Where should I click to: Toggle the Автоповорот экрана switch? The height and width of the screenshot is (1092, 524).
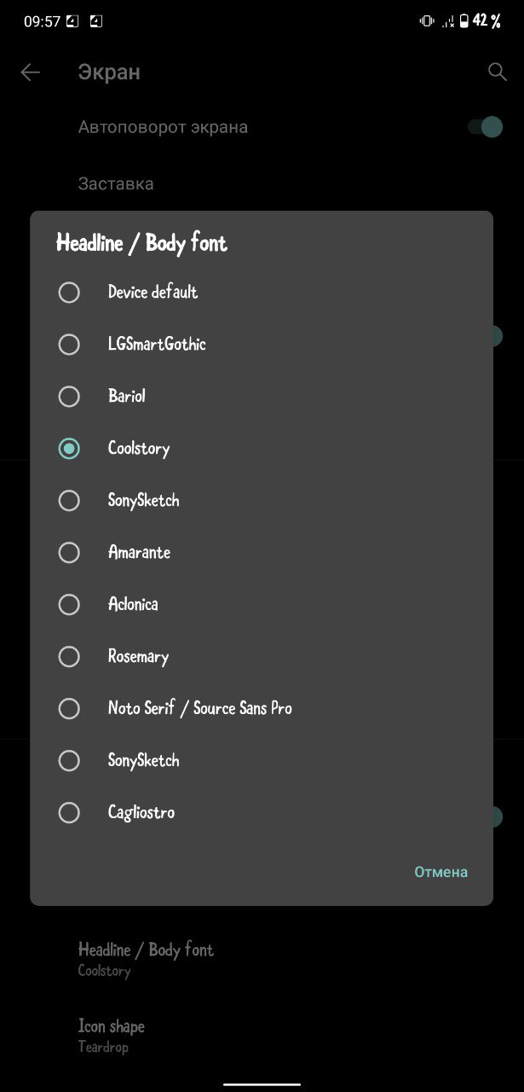(485, 127)
